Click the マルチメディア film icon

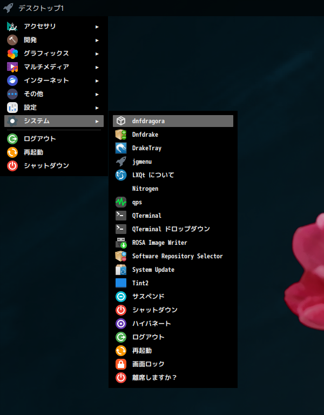click(12, 67)
